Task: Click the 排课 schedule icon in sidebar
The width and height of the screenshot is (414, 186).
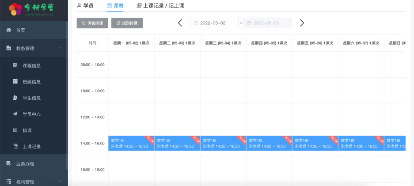Action: 15,130
